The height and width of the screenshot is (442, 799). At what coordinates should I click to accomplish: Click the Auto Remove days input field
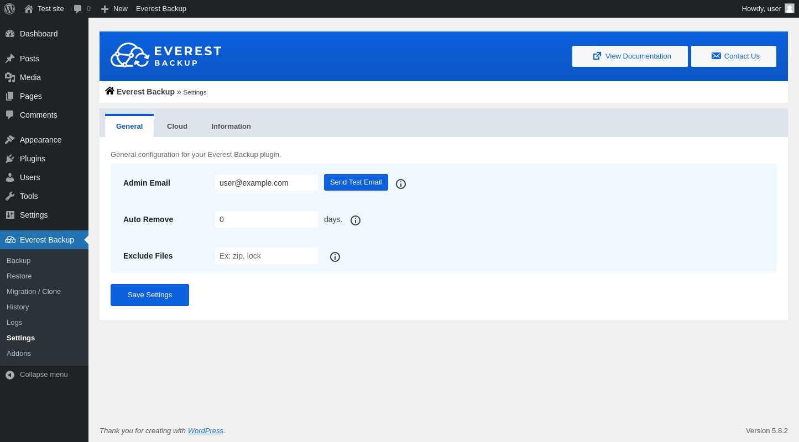click(x=267, y=219)
